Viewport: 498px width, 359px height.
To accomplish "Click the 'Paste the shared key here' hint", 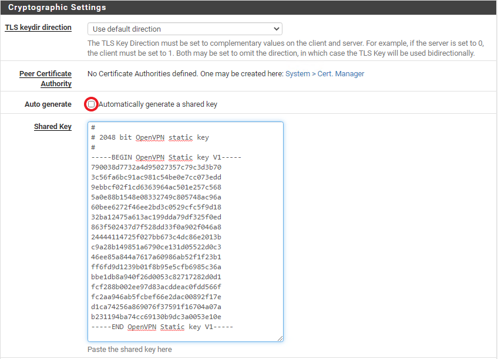I will coord(130,350).
